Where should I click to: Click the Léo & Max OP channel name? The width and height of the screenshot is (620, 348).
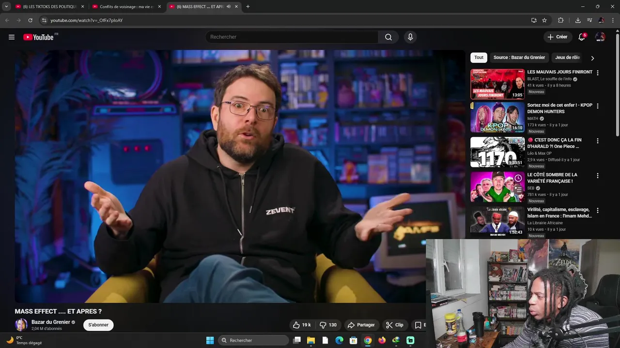540,153
